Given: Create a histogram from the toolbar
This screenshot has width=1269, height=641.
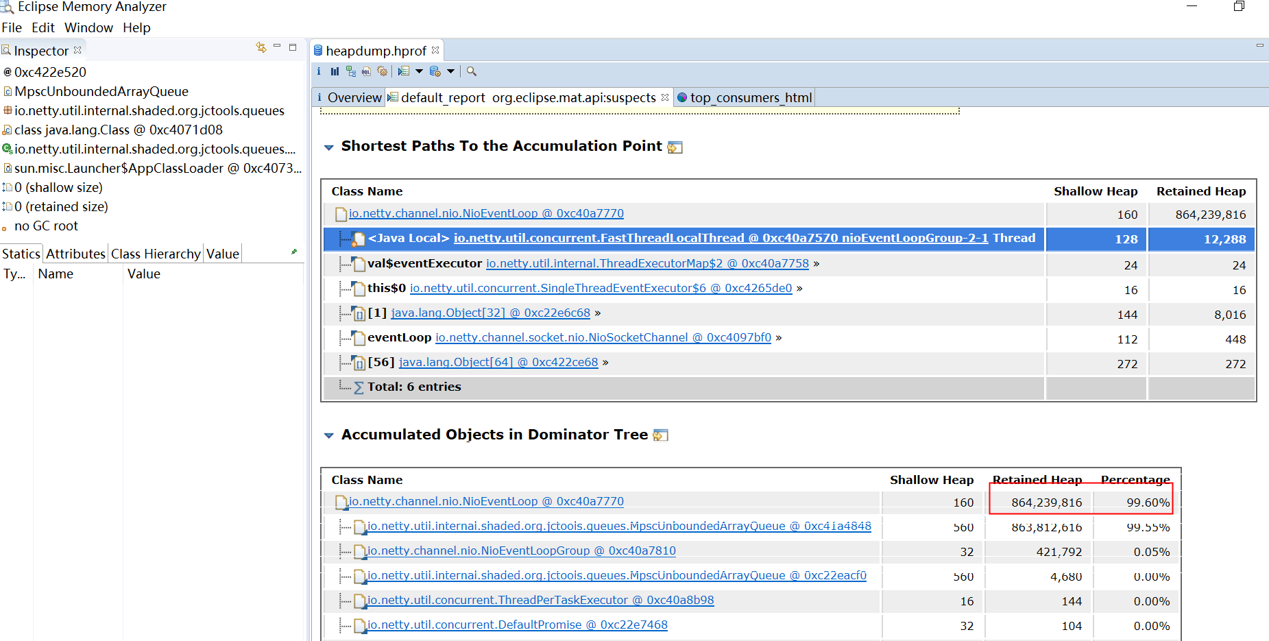Looking at the screenshot, I should coord(335,71).
